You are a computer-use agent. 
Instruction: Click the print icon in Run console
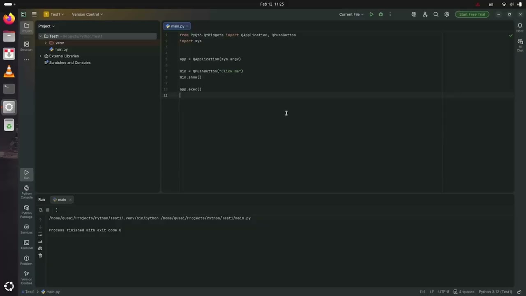tap(40, 248)
